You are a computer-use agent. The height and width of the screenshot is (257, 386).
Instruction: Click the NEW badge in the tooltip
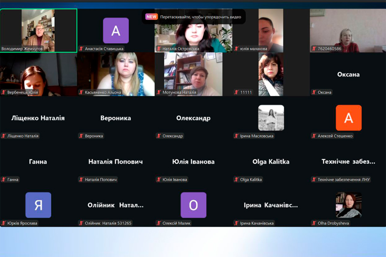151,17
